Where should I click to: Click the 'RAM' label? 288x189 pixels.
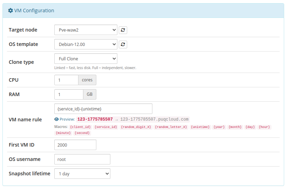(x=14, y=94)
